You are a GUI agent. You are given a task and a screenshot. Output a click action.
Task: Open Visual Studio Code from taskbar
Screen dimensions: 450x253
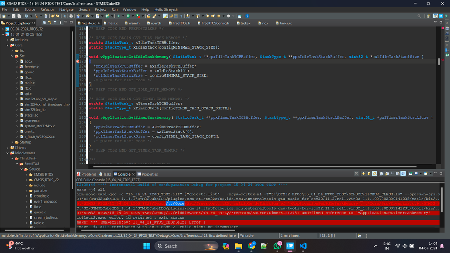coord(303,246)
